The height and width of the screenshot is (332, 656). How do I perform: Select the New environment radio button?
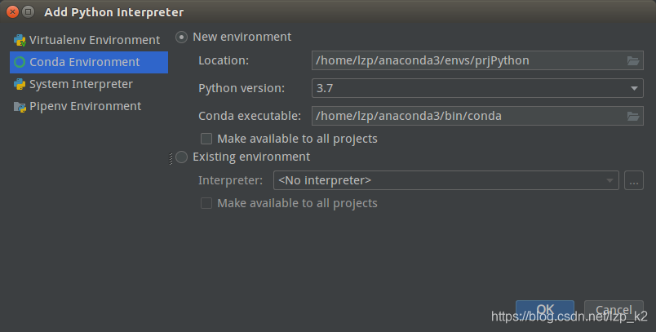point(181,38)
